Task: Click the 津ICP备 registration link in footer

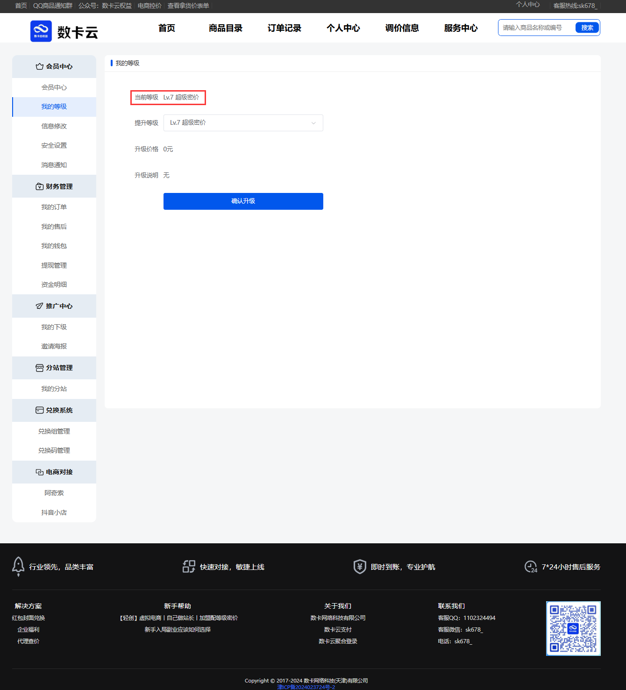Action: click(306, 687)
